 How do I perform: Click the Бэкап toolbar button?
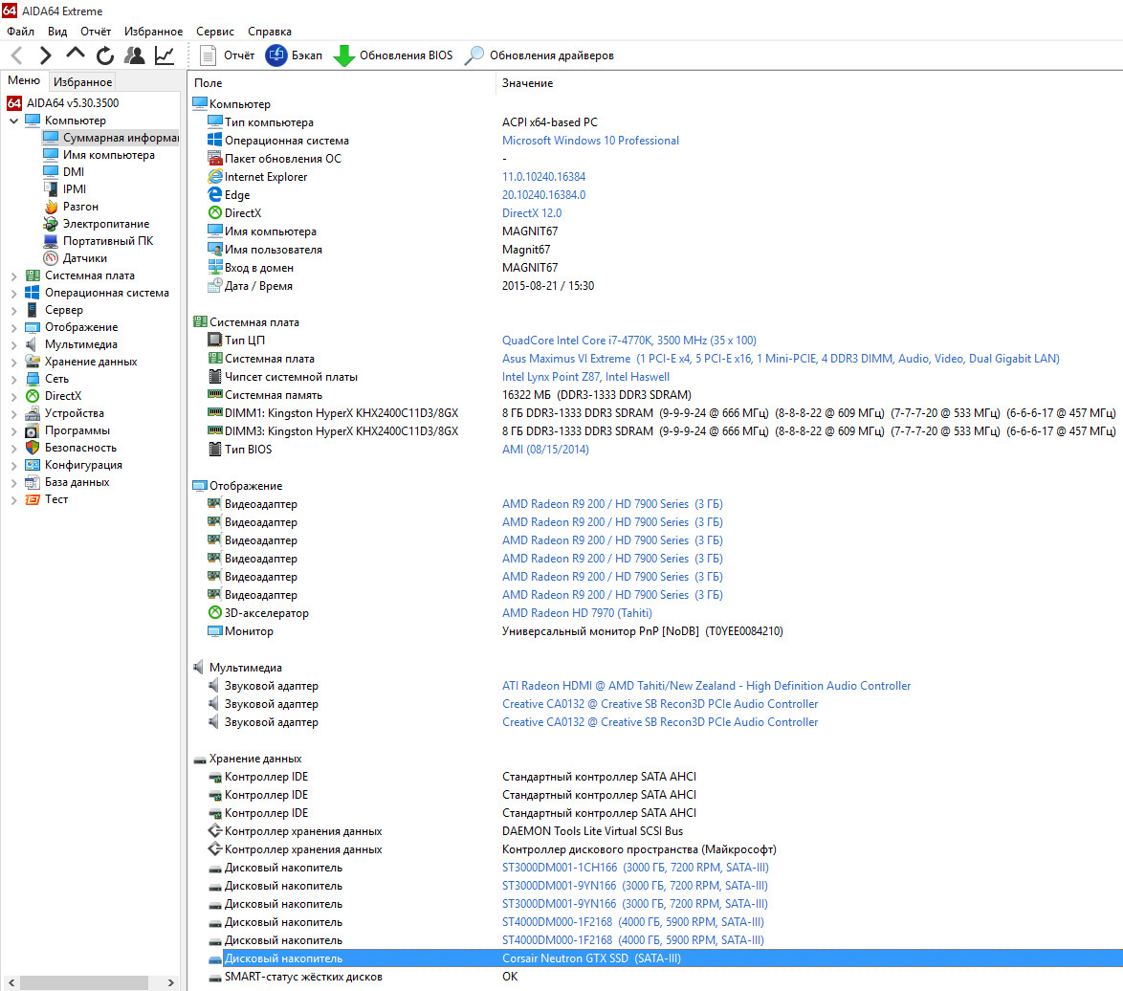pos(294,55)
